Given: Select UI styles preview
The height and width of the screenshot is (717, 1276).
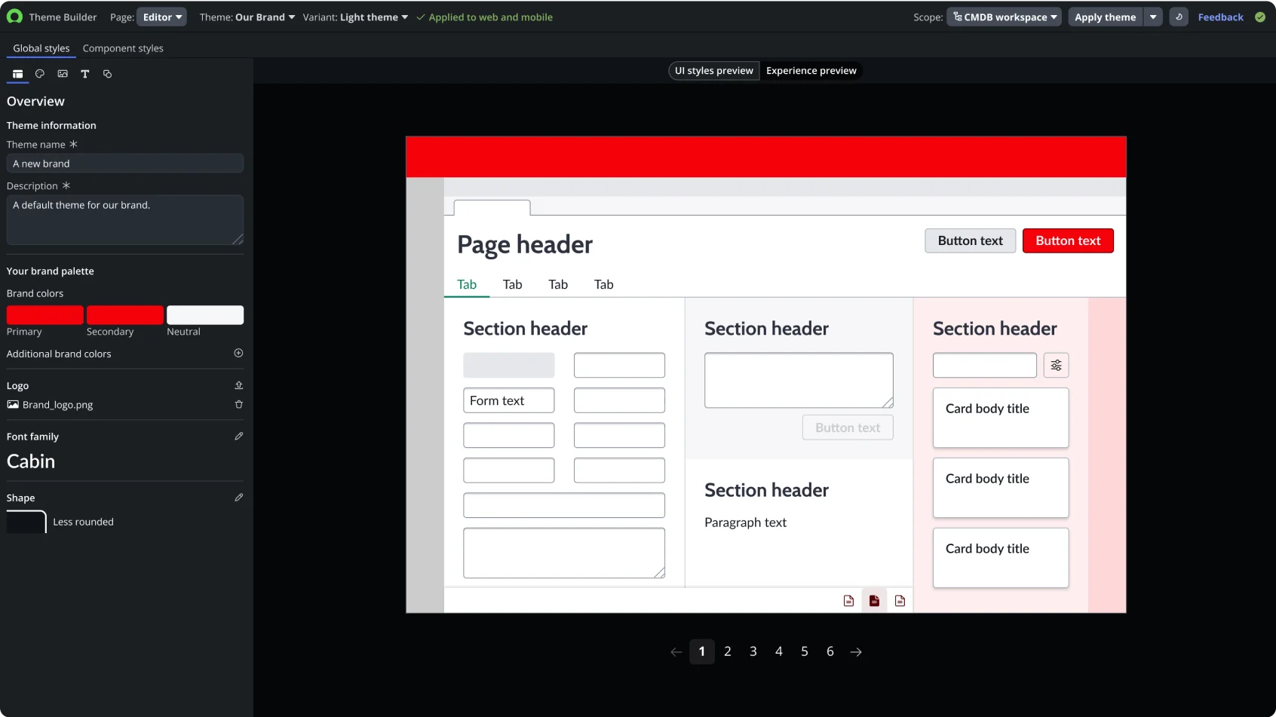Looking at the screenshot, I should (x=714, y=71).
